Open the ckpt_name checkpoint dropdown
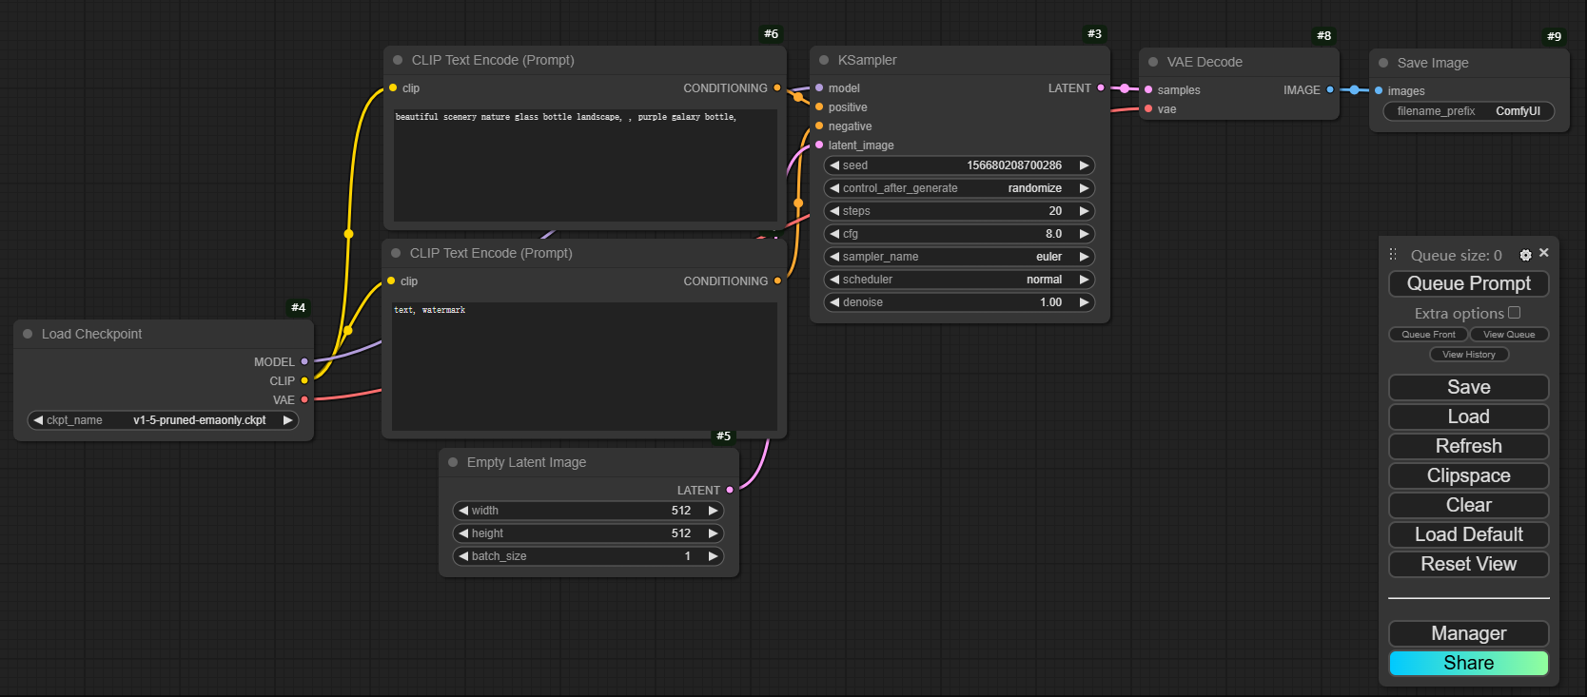The height and width of the screenshot is (697, 1587). pyautogui.click(x=163, y=420)
